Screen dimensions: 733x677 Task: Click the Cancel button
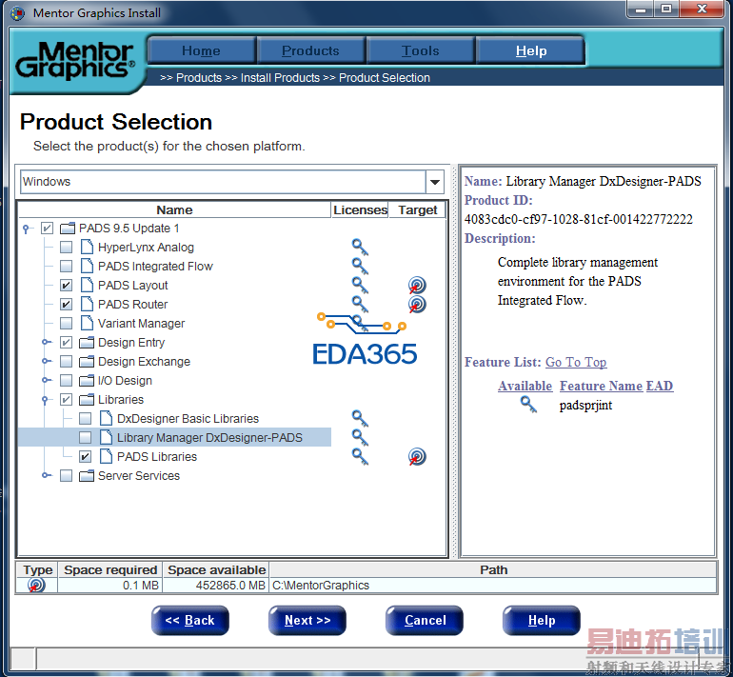425,621
